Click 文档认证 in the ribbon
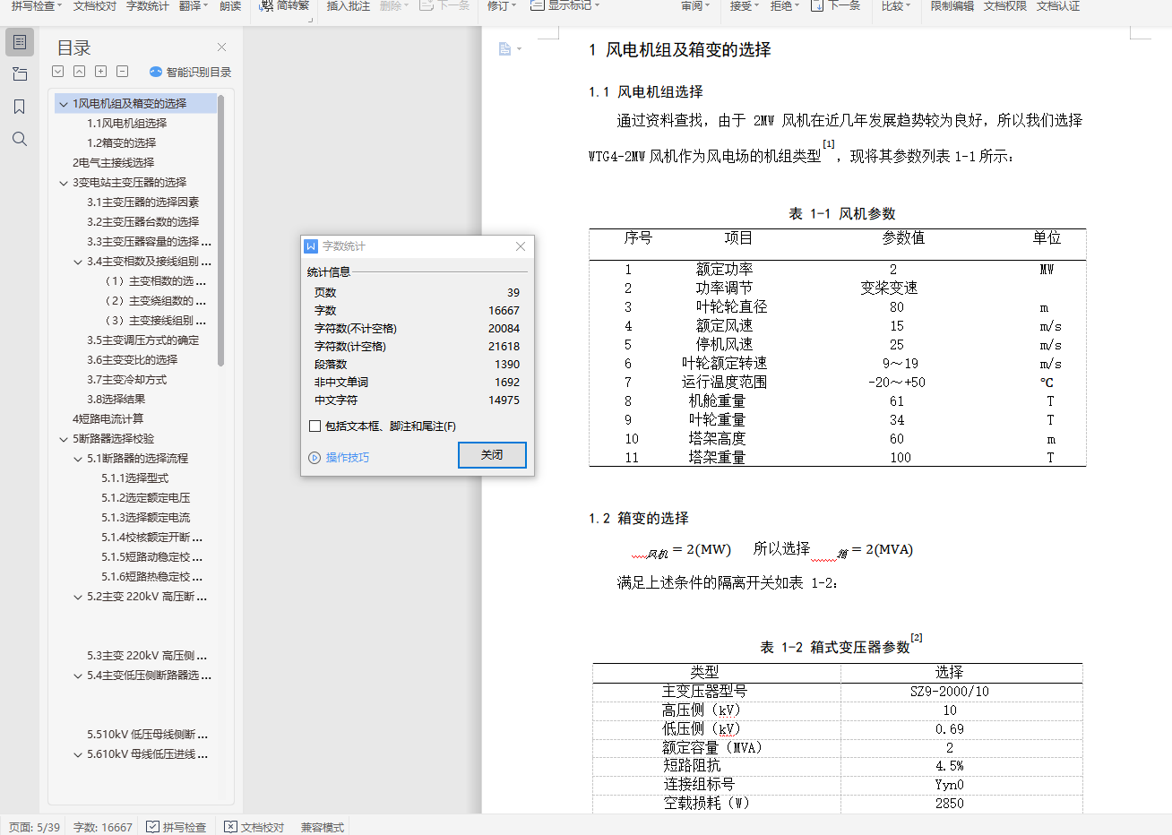The width and height of the screenshot is (1172, 835). coord(1057,6)
